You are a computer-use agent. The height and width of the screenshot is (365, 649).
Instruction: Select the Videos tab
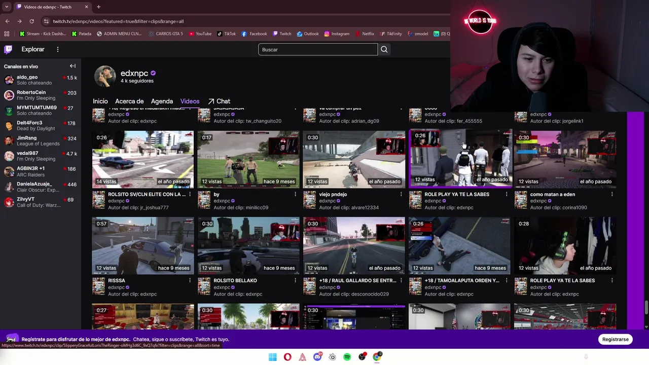click(190, 101)
